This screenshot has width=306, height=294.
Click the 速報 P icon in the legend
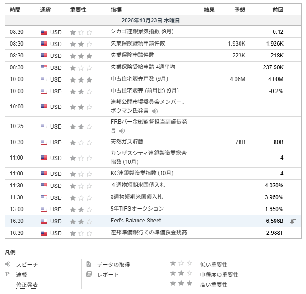pyautogui.click(x=7, y=274)
